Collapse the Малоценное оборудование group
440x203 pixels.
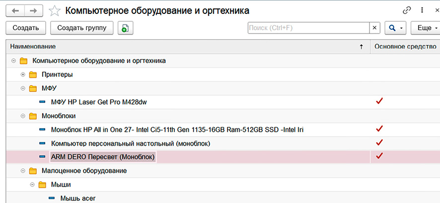point(23,171)
